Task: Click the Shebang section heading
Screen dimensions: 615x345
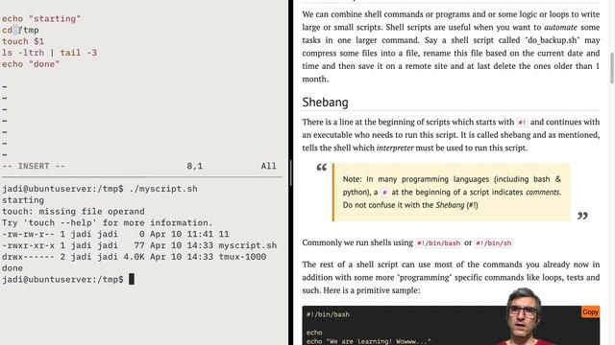Action: [325, 103]
